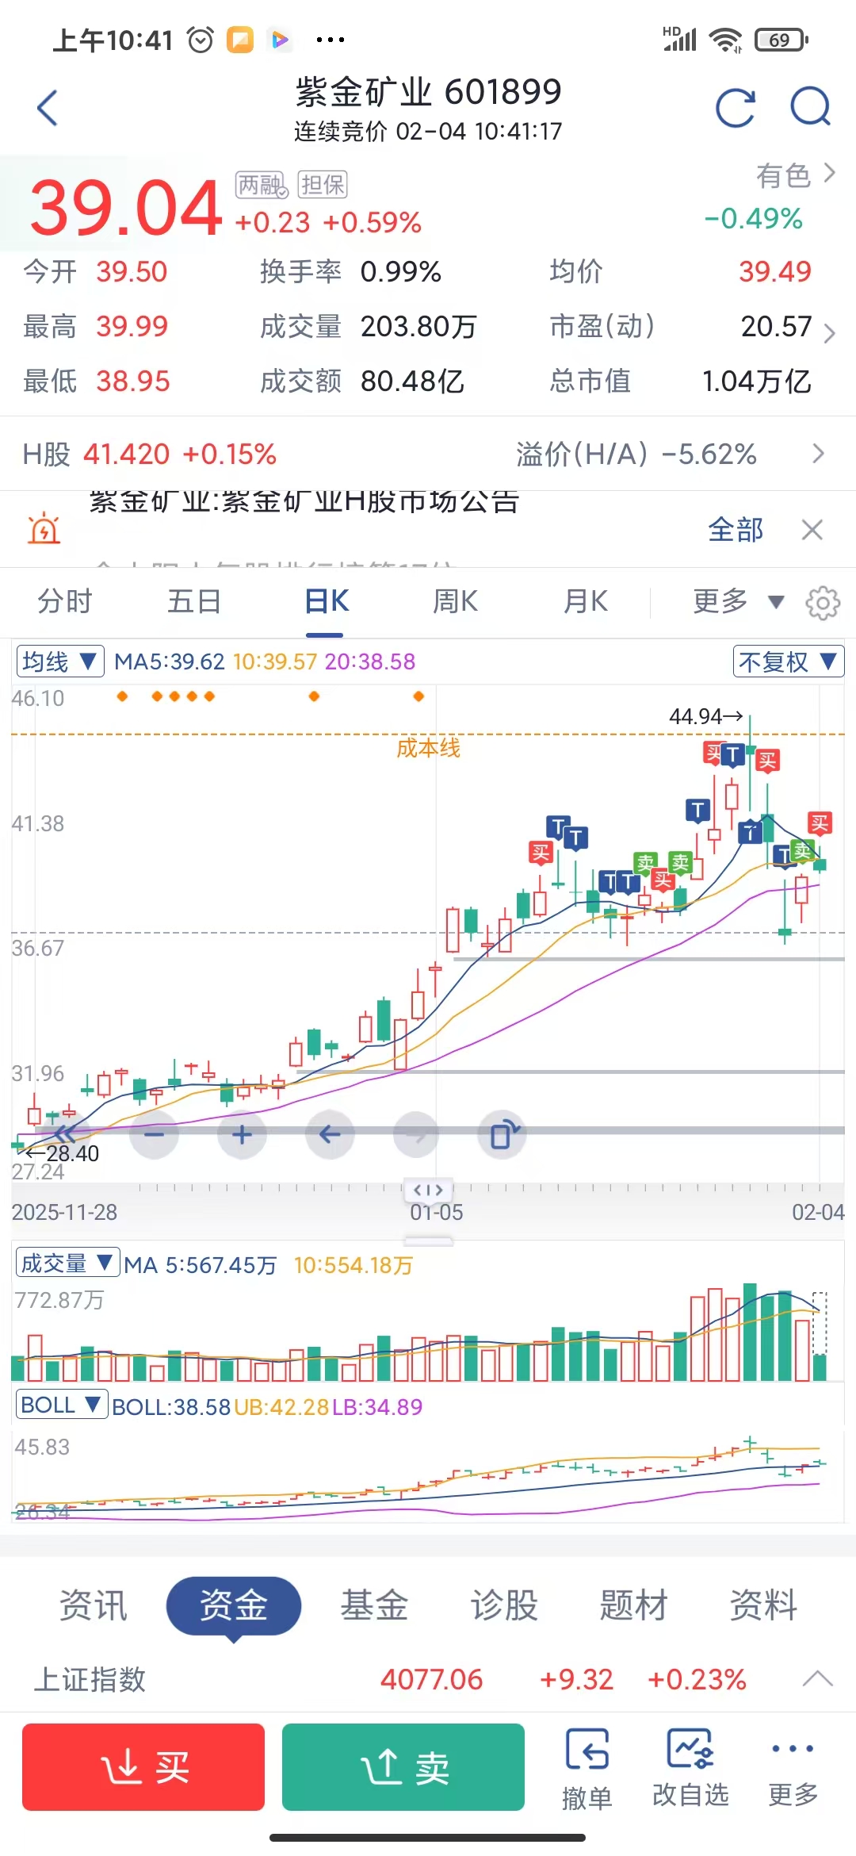Image resolution: width=856 pixels, height=1856 pixels.
Task: Refresh the stock quote
Action: tap(736, 108)
